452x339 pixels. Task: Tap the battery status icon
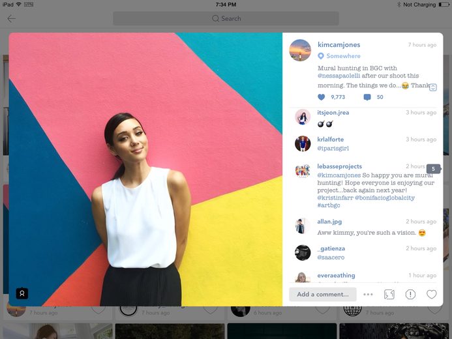coord(444,5)
